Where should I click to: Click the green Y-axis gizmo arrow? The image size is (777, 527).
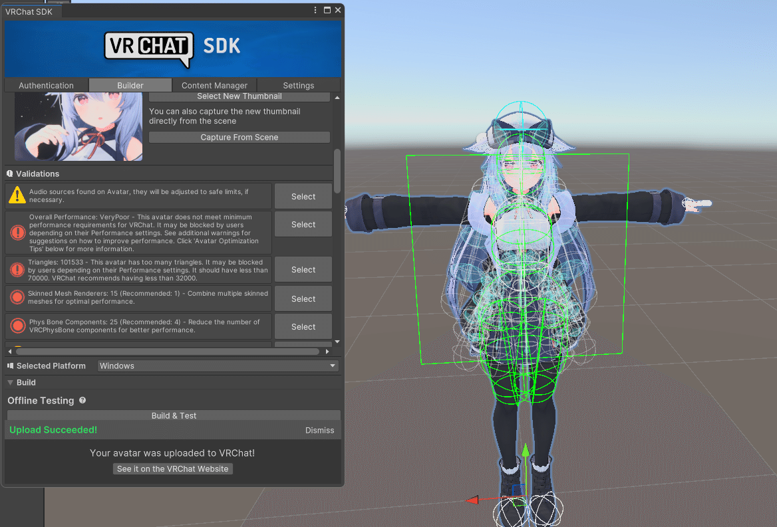pos(526,450)
